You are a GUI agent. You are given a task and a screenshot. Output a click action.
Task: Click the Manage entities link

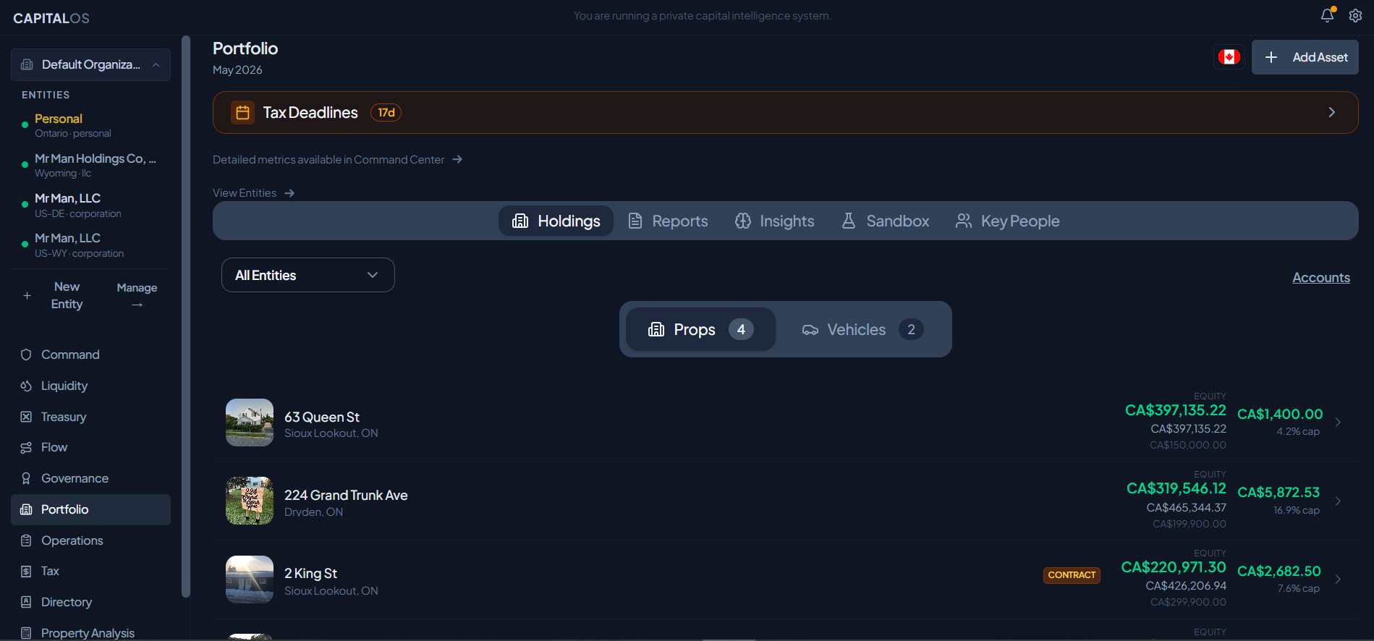[137, 295]
